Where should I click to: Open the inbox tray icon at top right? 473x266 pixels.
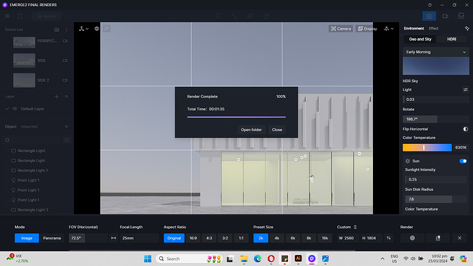click(461, 16)
